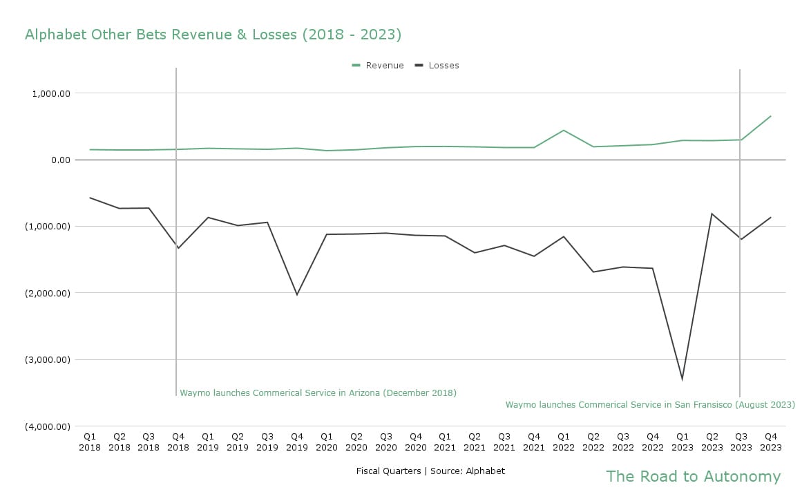The width and height of the screenshot is (811, 501).
Task: Select the "Revenue" legend label
Action: click(385, 66)
